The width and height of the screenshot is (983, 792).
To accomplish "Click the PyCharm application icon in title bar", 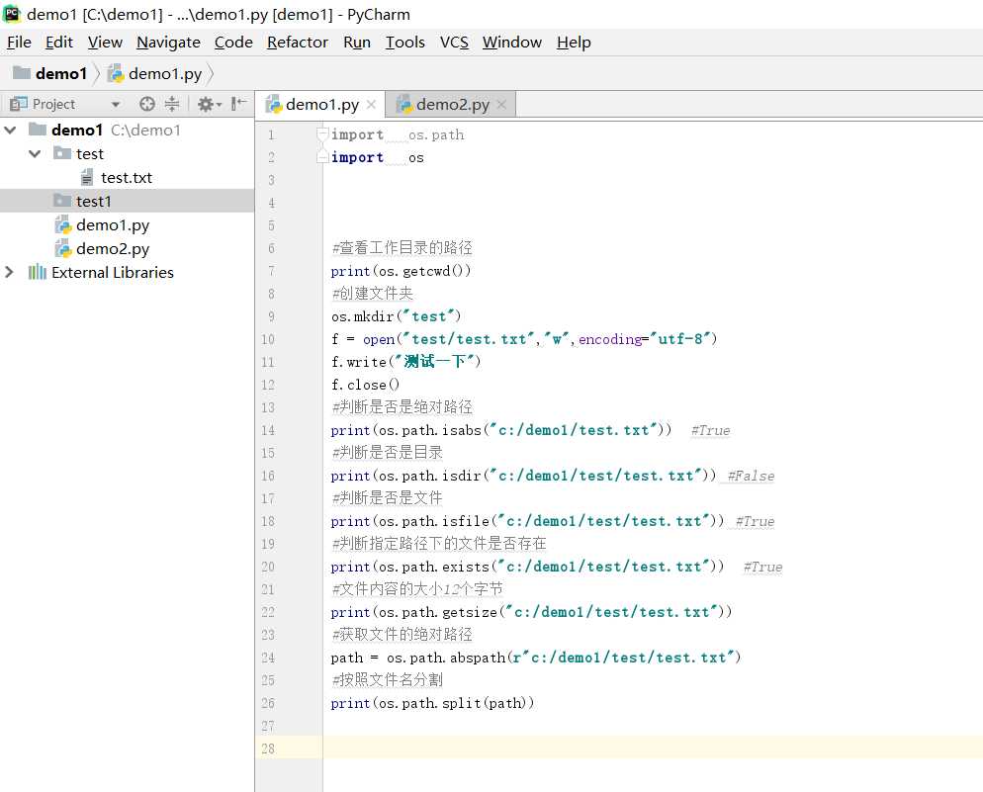I will (12, 14).
